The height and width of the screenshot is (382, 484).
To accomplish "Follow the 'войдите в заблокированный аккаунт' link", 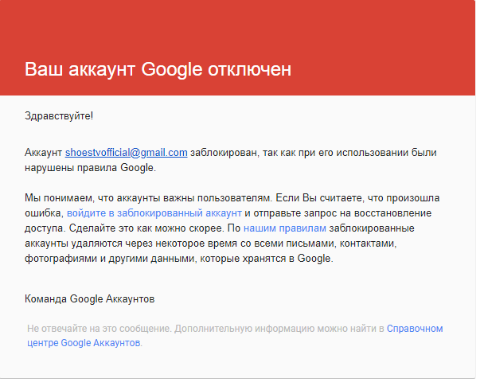I will coord(154,213).
